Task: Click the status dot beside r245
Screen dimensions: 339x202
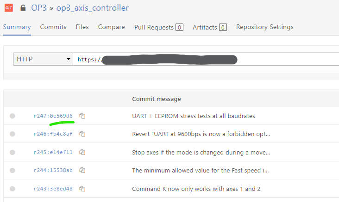Action: (x=12, y=152)
